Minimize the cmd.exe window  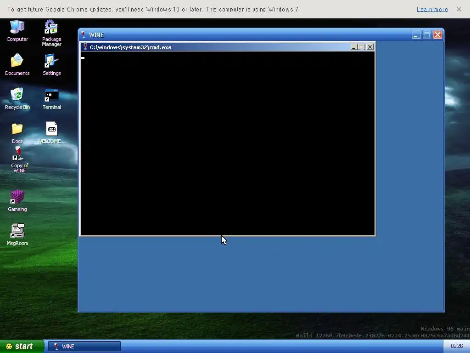coord(354,47)
